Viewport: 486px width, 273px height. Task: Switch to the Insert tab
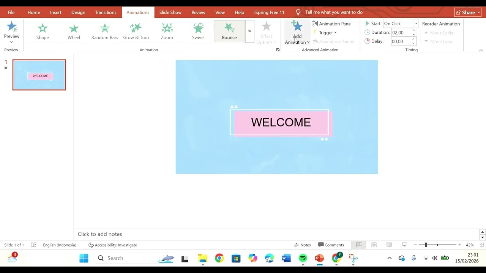click(55, 13)
